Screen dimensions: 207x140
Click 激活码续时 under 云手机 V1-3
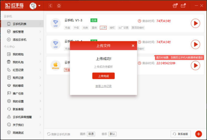tap(138, 28)
